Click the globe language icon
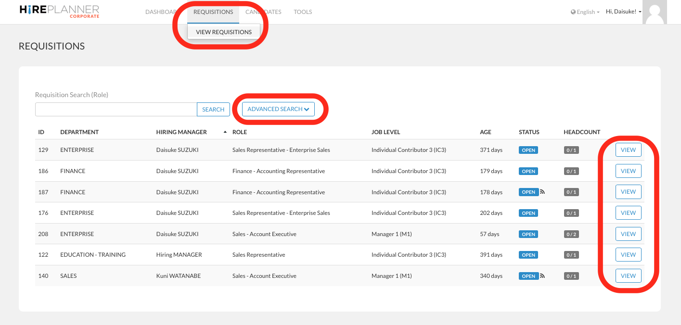The height and width of the screenshot is (325, 681). (x=573, y=12)
